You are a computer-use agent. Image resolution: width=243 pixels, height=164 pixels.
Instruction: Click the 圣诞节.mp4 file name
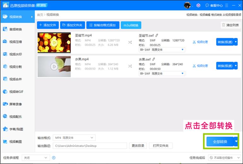[x=83, y=35]
